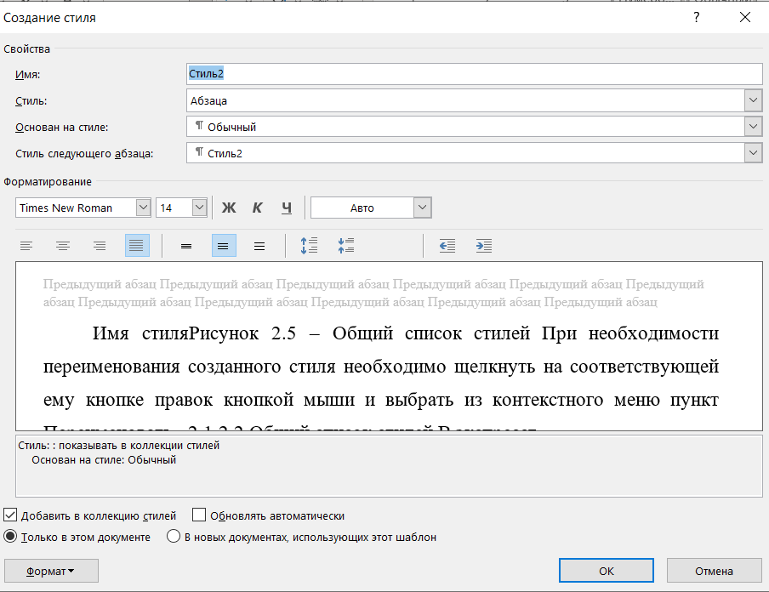Toggle Underline (Ч) formatting
This screenshot has height=592, width=769.
coord(287,208)
